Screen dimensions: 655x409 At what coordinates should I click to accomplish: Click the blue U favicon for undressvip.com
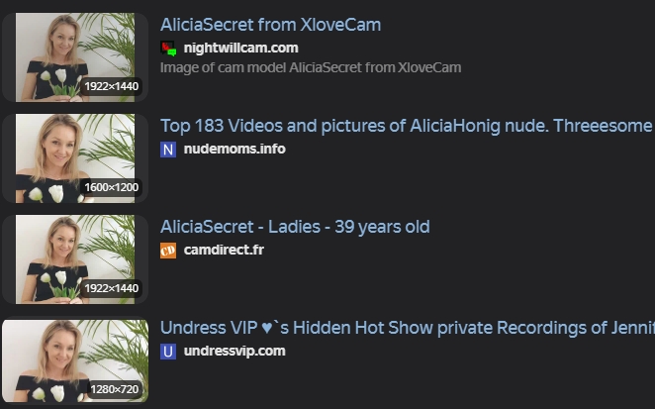click(x=168, y=352)
